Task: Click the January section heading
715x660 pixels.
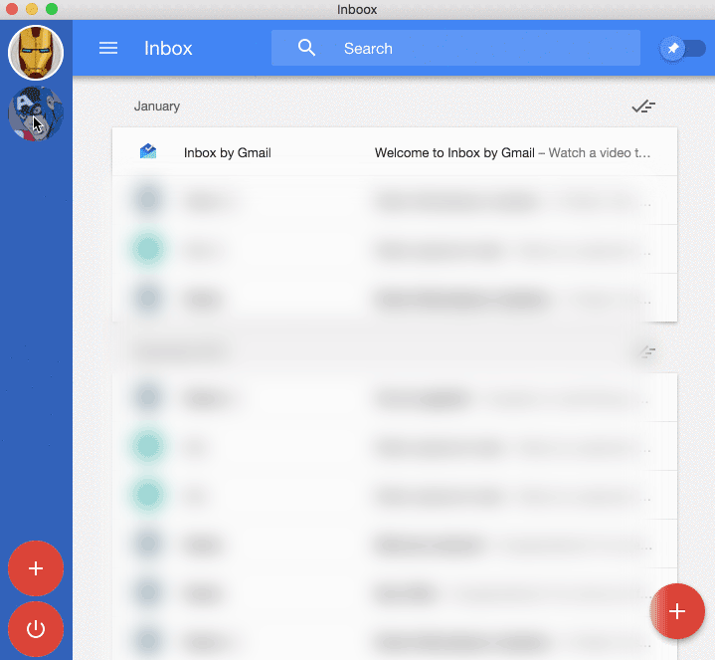Action: pos(157,107)
